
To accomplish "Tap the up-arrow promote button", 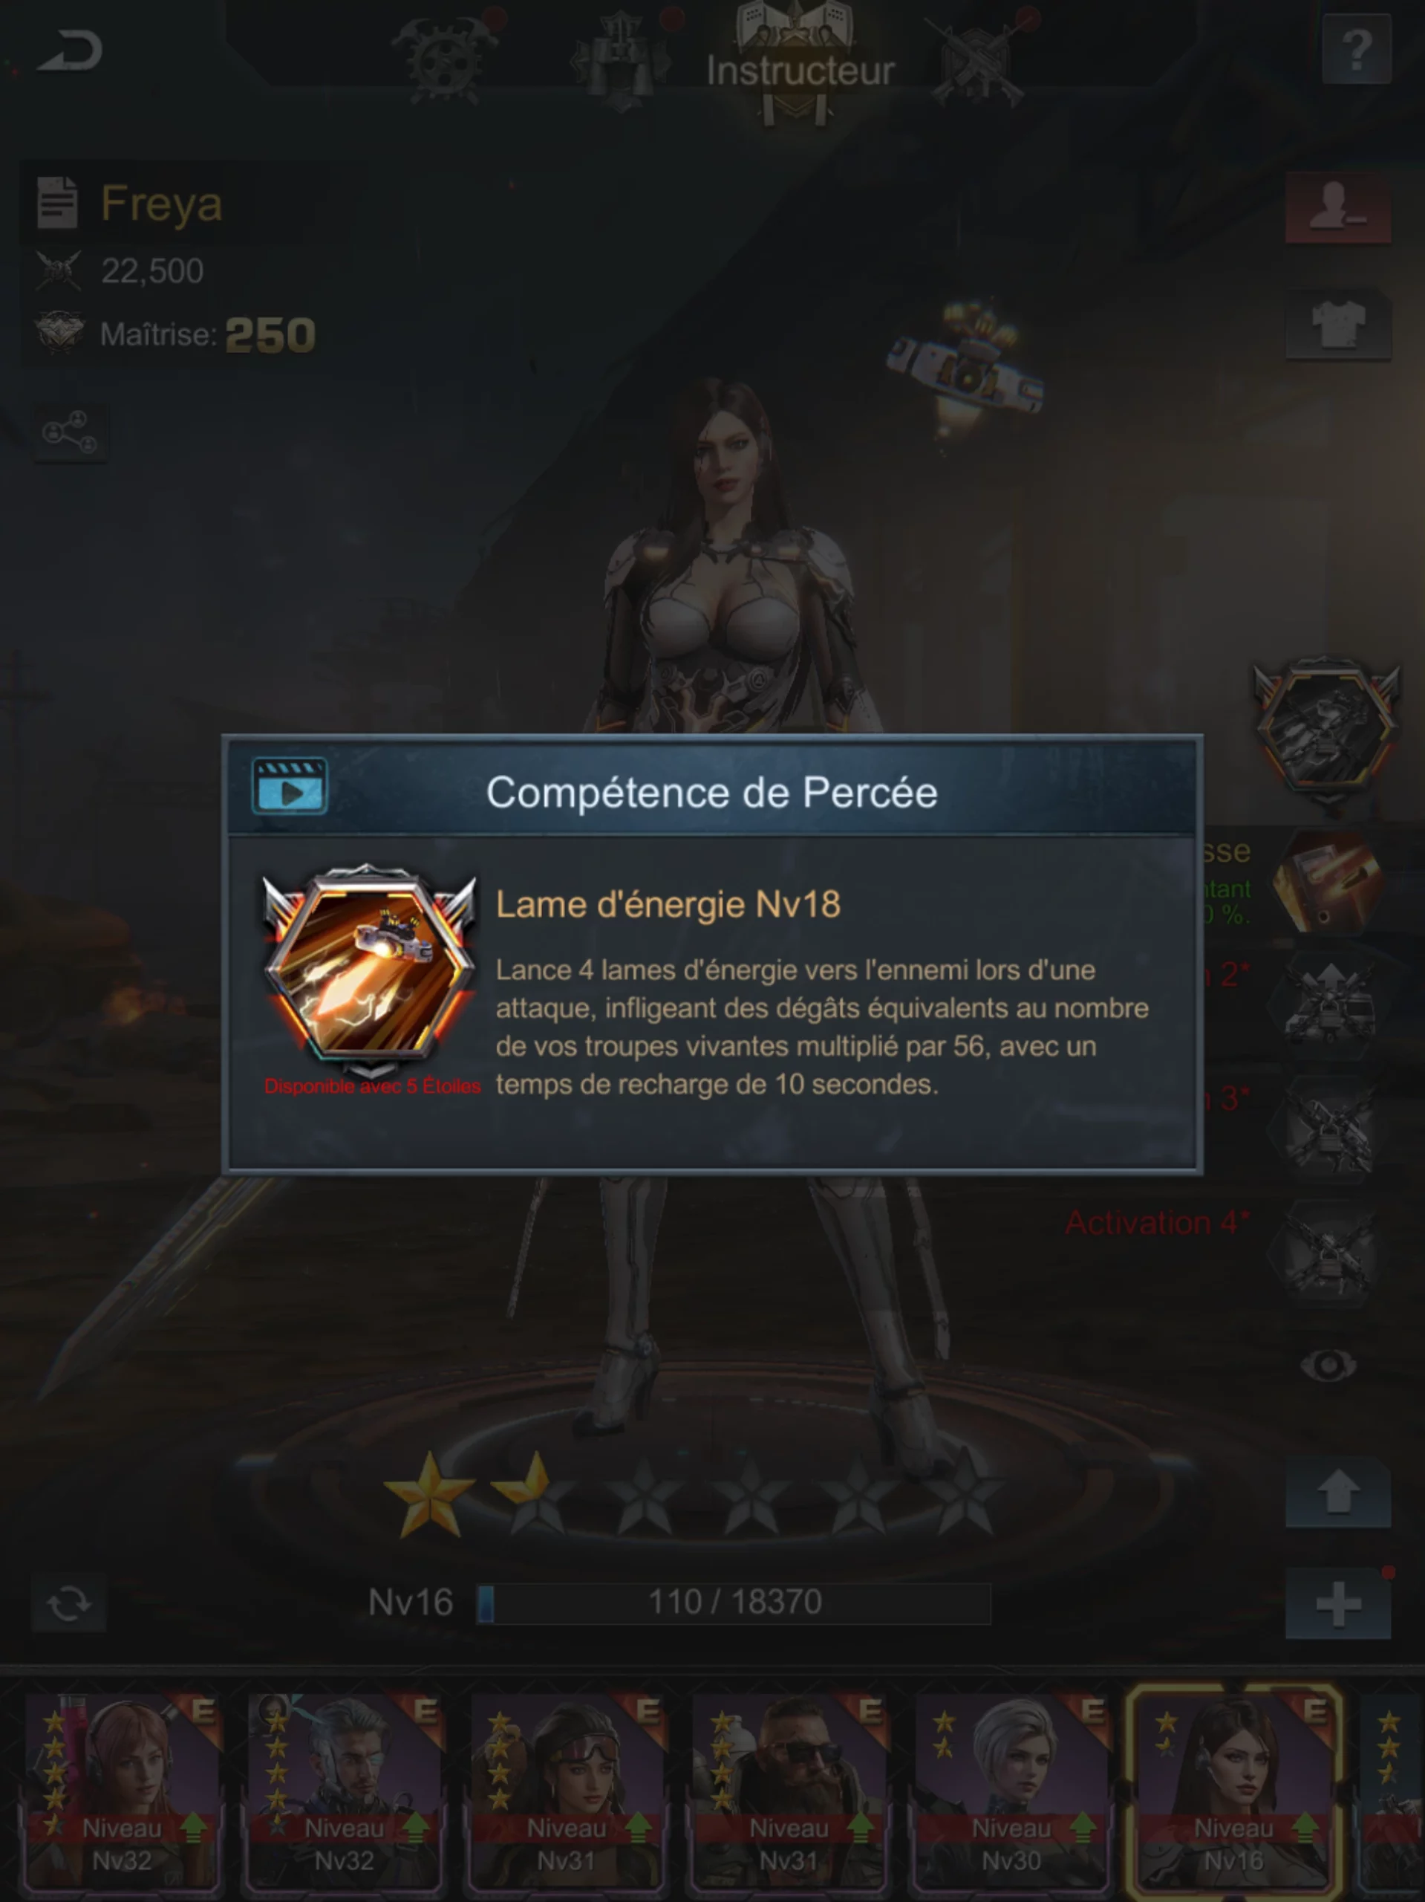I will pos(1338,1492).
